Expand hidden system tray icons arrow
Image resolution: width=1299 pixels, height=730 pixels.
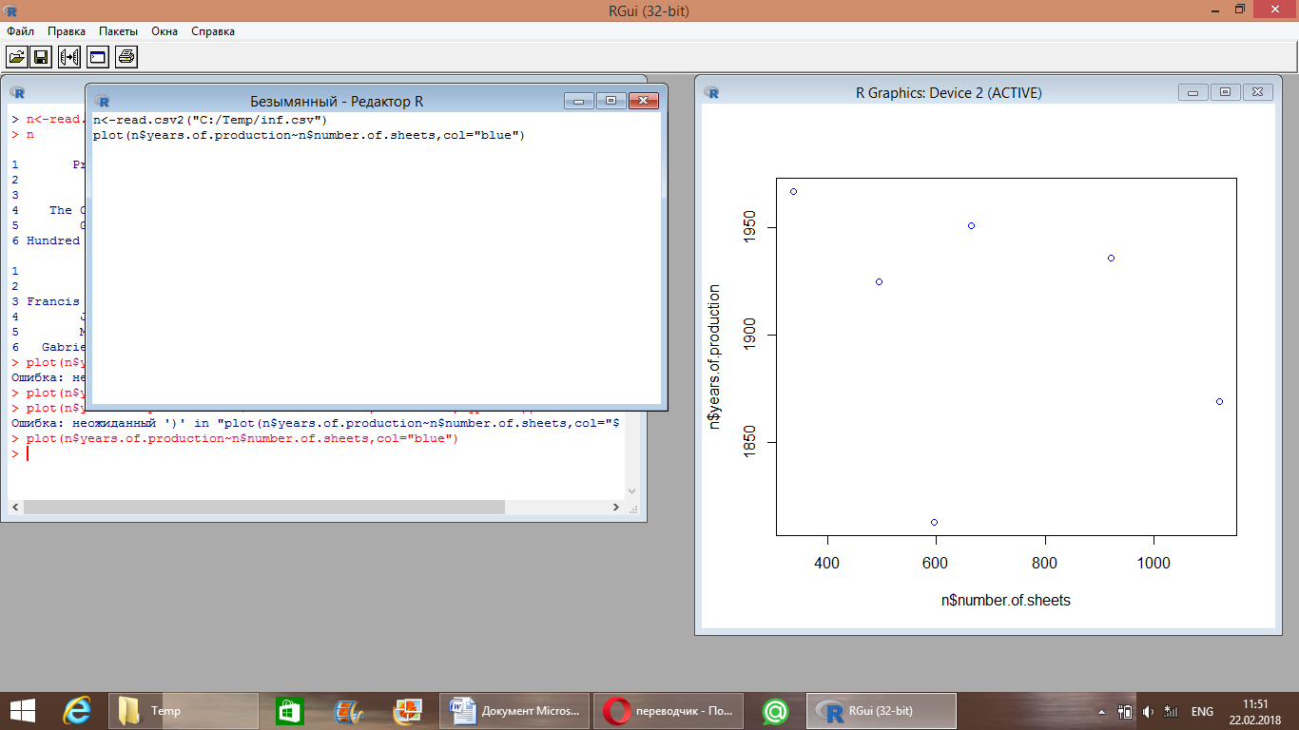click(1102, 712)
